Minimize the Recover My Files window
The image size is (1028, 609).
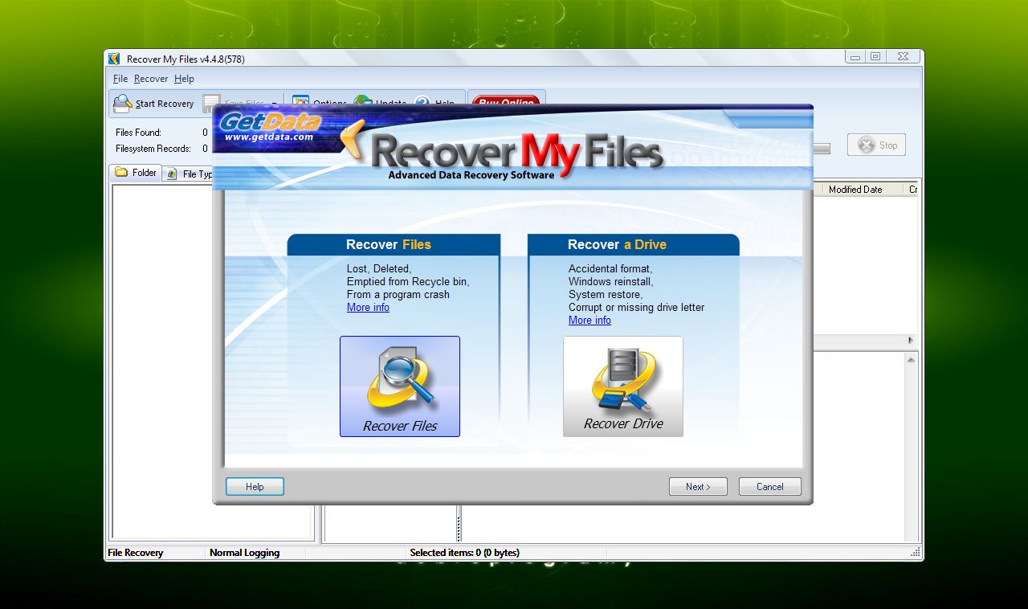pyautogui.click(x=855, y=56)
